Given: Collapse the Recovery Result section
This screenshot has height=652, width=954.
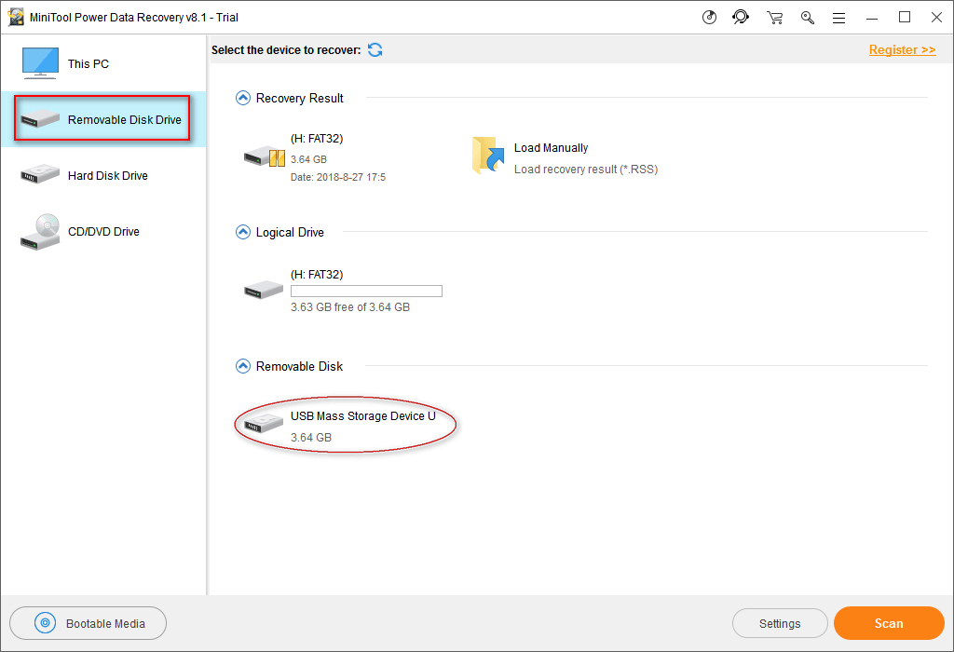Looking at the screenshot, I should 243,98.
